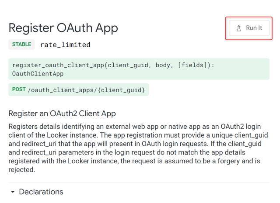Image resolution: width=280 pixels, height=203 pixels.
Task: Click the Declarations section label
Action: pyautogui.click(x=41, y=192)
